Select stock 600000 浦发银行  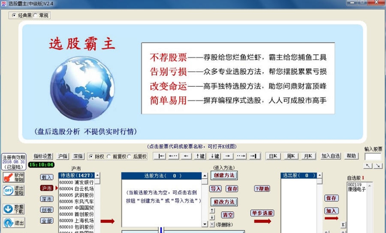click(77, 183)
